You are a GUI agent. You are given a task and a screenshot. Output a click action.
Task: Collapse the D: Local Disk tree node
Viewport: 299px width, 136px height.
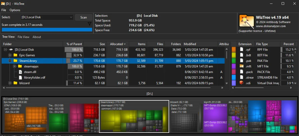click(x=5, y=50)
